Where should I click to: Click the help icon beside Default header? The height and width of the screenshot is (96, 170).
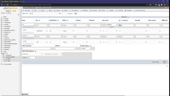67,20
